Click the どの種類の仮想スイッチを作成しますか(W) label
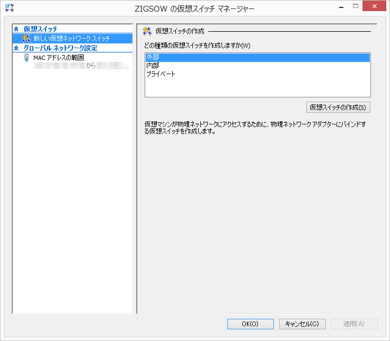Viewport: 390px width, 341px height. pyautogui.click(x=197, y=46)
